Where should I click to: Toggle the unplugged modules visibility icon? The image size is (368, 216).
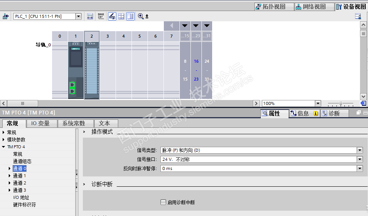point(112,16)
